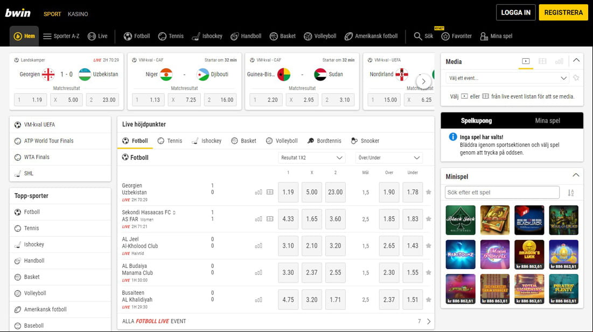593x332 pixels.
Task: Show next matches in top carousel
Action: [x=423, y=81]
